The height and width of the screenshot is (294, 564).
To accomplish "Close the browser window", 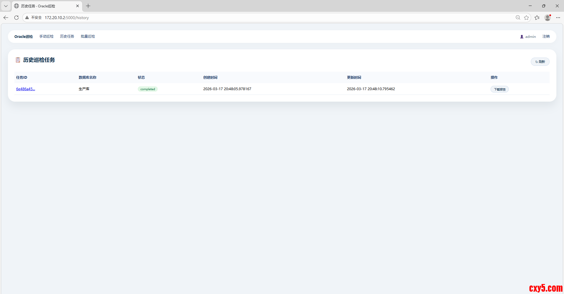I will 557,6.
